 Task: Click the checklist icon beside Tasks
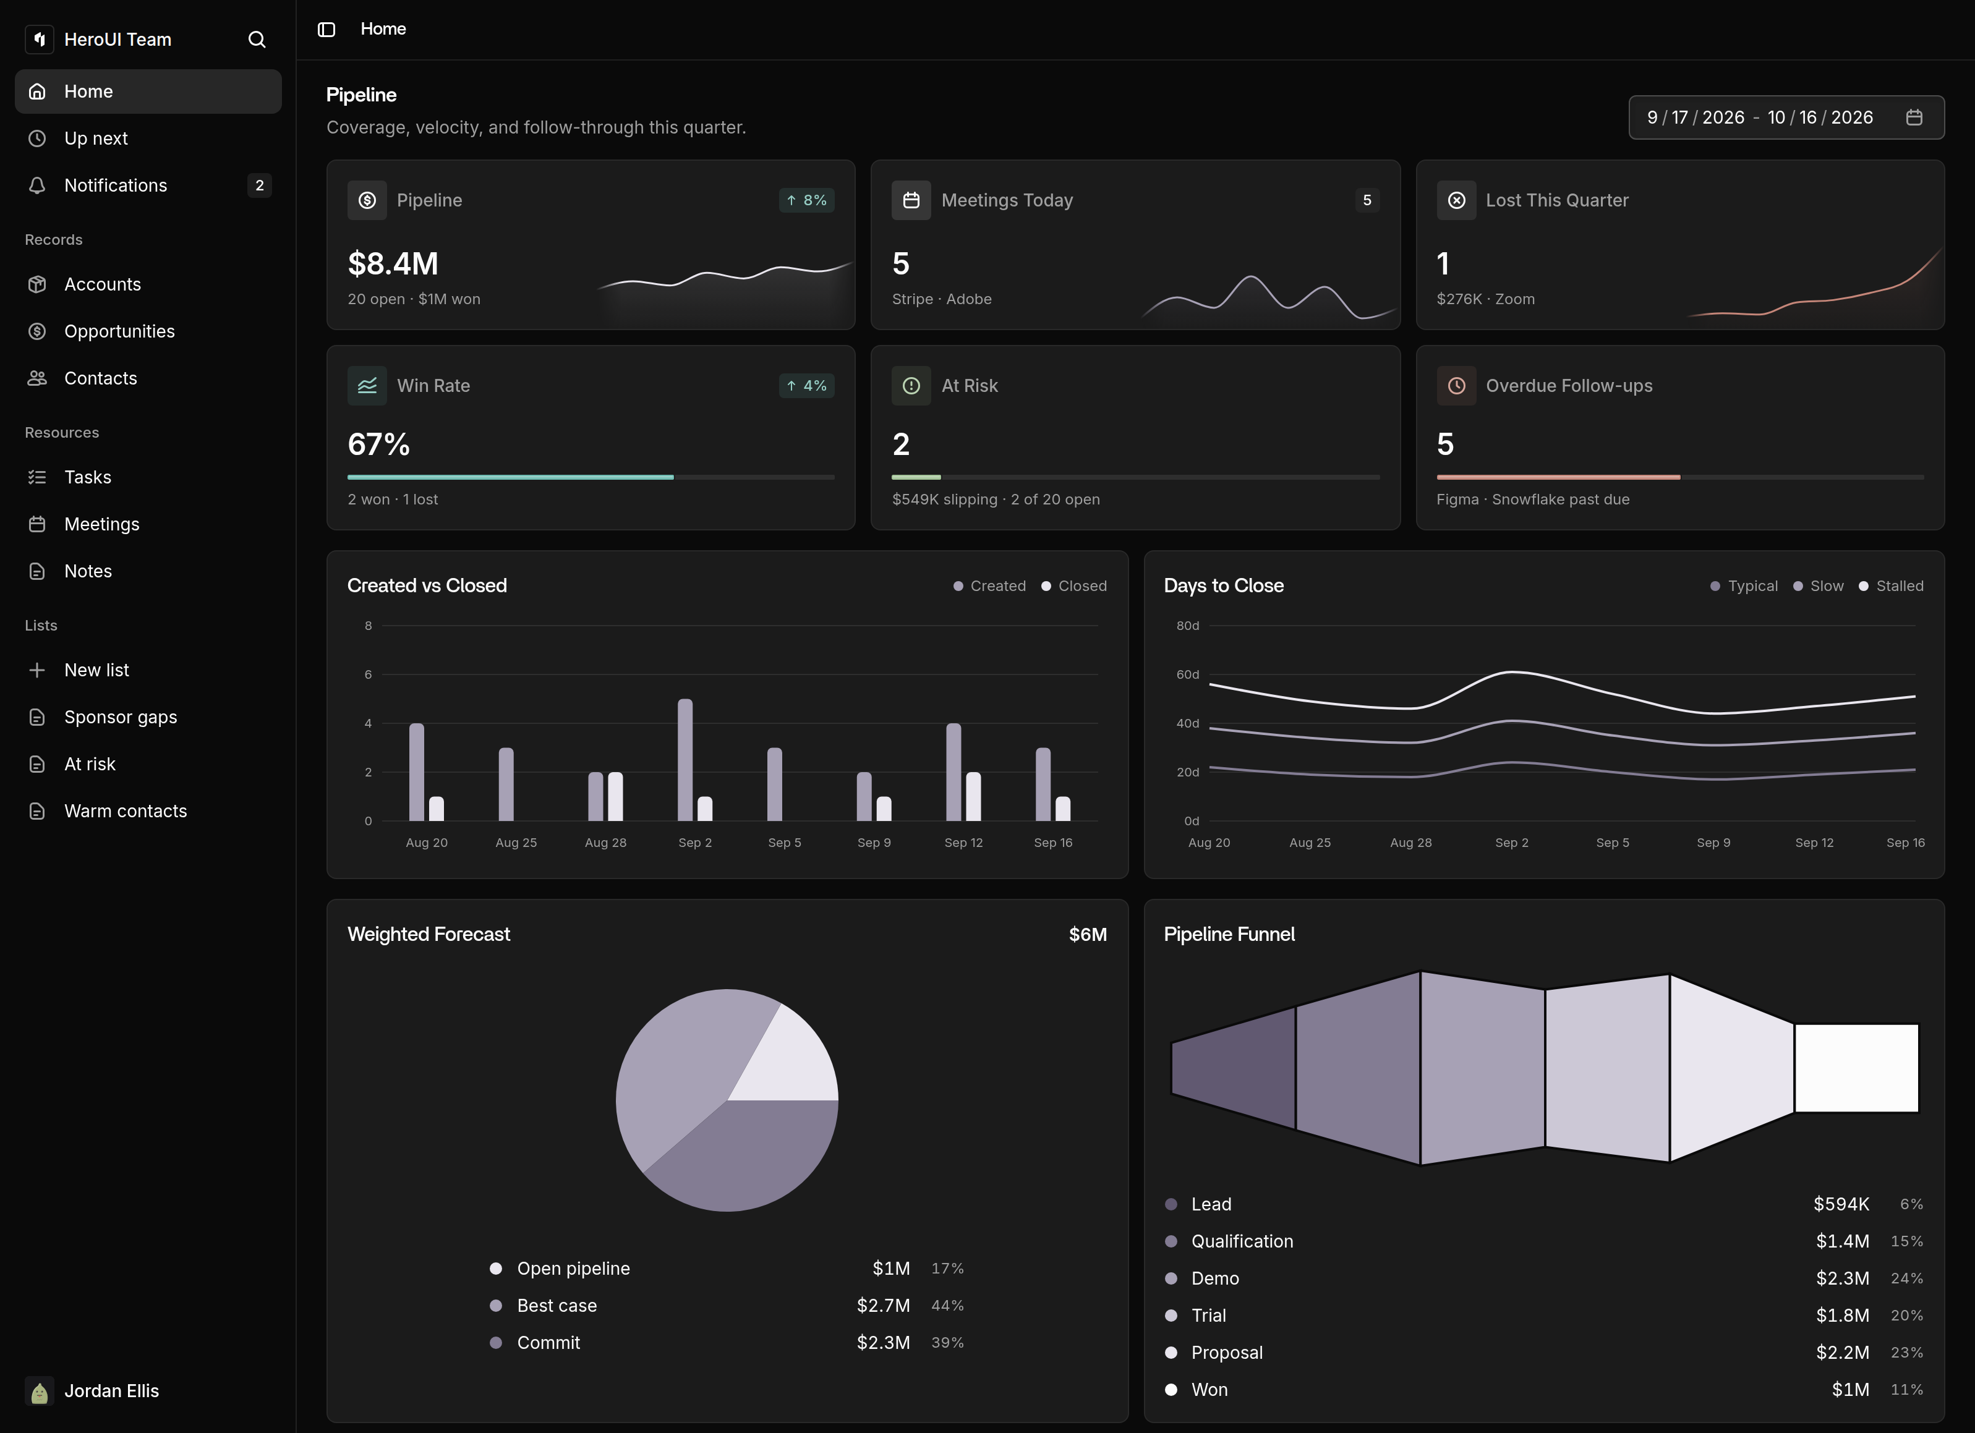click(38, 477)
